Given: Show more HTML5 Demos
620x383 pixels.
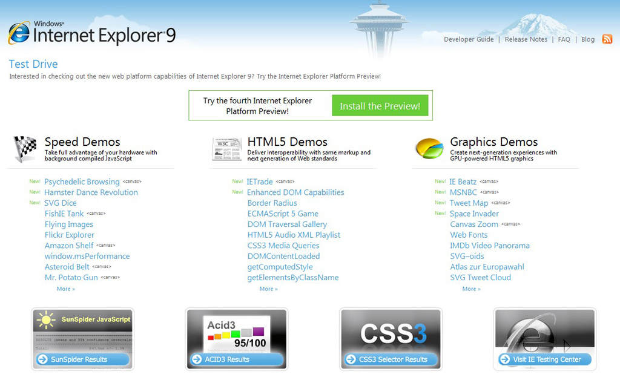Looking at the screenshot, I should point(268,289).
